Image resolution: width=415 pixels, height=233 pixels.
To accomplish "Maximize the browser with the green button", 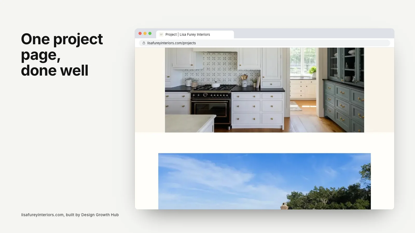I will (x=150, y=33).
